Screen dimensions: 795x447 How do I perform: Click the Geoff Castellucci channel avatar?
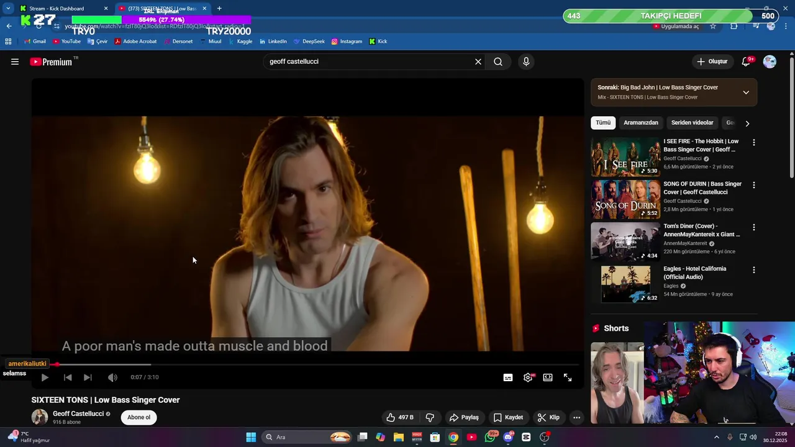(40, 417)
